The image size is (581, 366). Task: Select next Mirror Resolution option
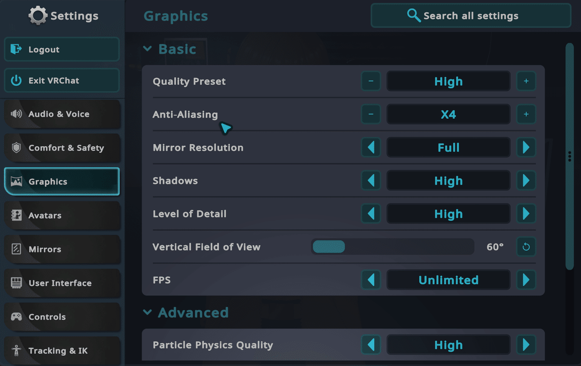click(x=526, y=148)
